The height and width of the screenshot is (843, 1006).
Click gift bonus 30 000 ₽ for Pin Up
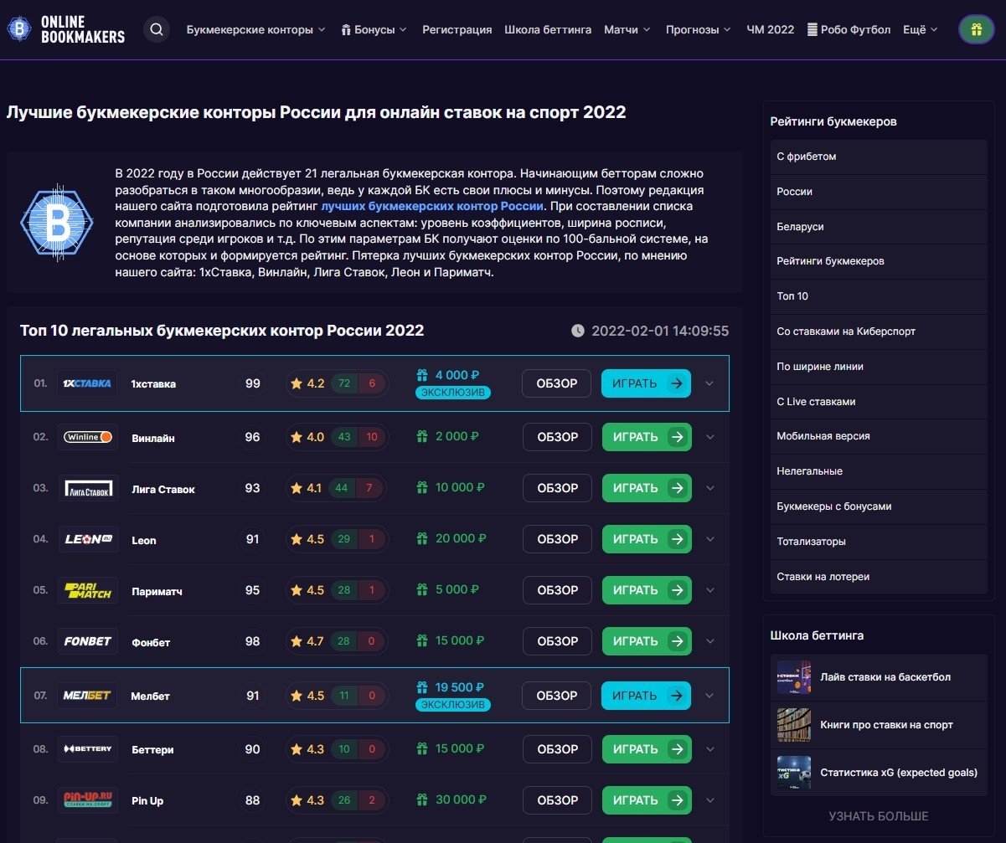[450, 799]
